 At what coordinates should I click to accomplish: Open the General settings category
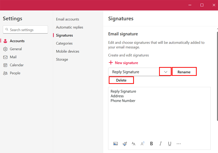coord(16,49)
